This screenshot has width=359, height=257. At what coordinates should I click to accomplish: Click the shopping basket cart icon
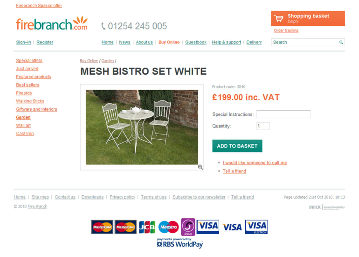point(278,19)
